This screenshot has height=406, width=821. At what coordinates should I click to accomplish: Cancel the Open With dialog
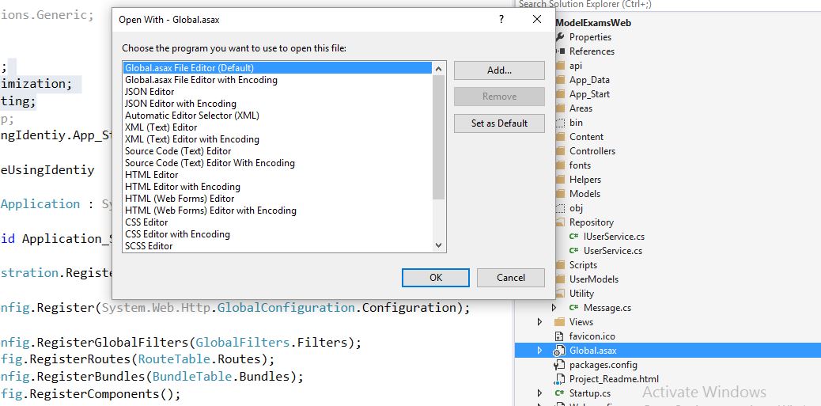[x=510, y=278]
